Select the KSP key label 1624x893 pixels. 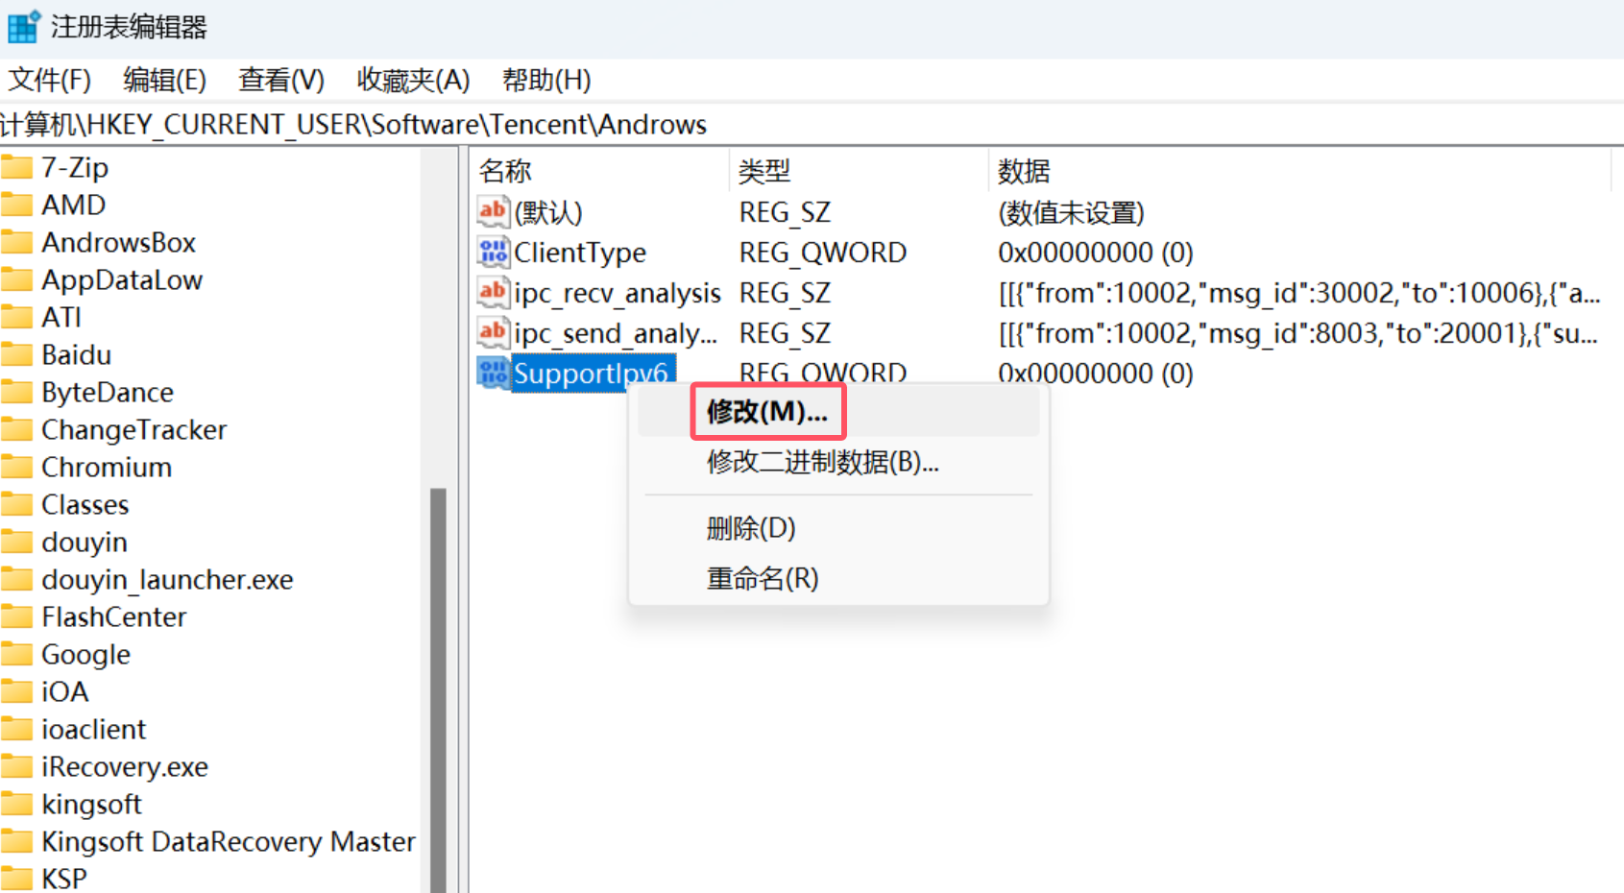(63, 880)
